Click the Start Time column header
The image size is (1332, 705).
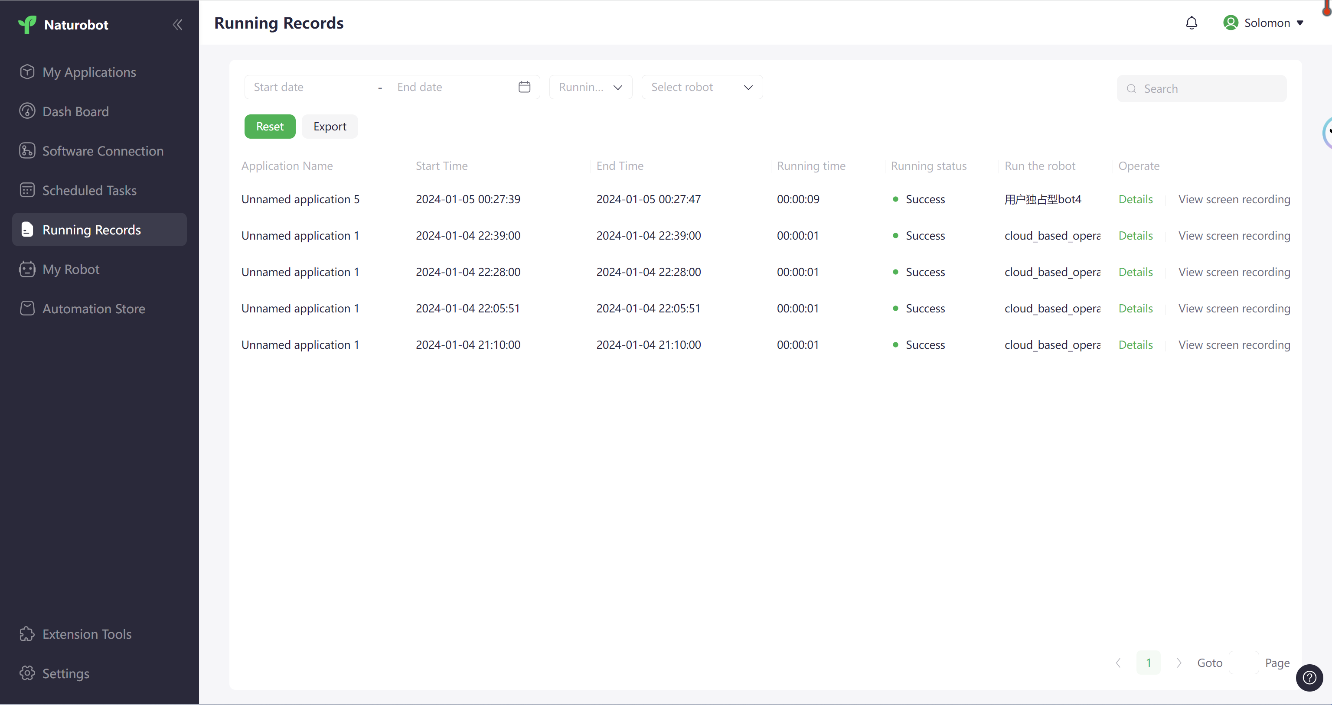click(x=441, y=166)
